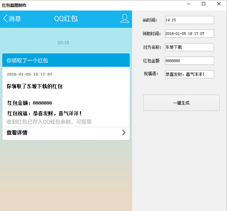Focus the 红包金额 input field
This screenshot has height=211, width=227.
189,61
